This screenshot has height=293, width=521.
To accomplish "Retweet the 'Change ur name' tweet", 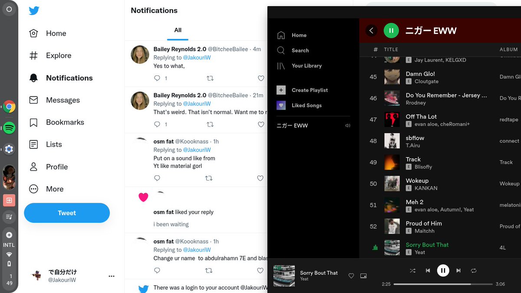I will point(209,270).
